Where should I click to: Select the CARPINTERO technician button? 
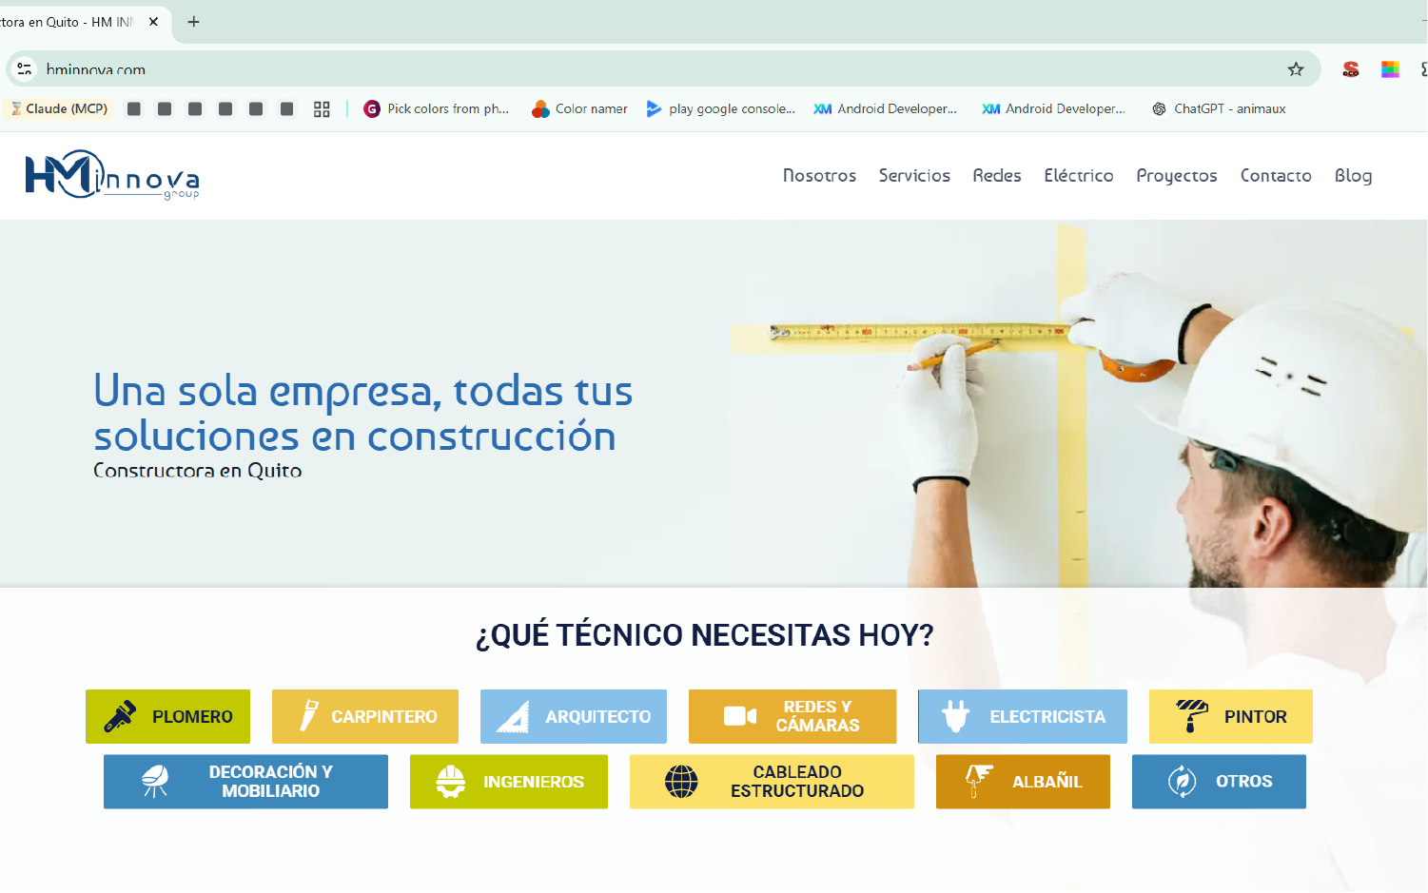(x=365, y=716)
